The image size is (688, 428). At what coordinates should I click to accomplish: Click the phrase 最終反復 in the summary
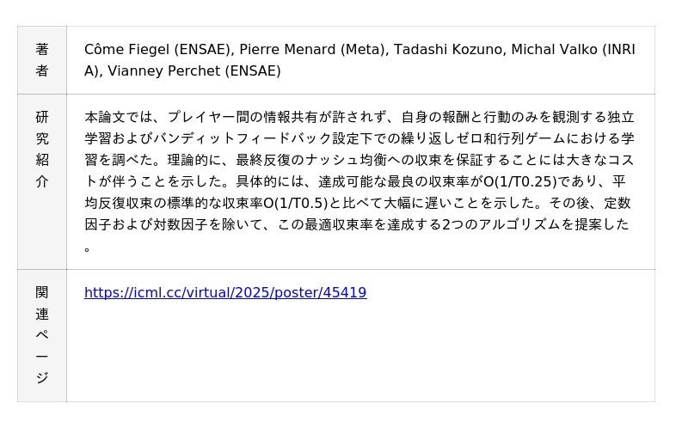[x=263, y=160]
